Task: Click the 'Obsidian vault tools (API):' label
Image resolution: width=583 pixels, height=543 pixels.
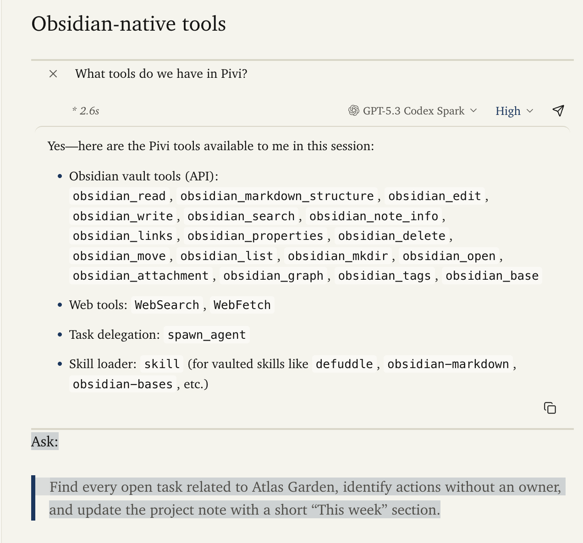Action: (x=144, y=176)
